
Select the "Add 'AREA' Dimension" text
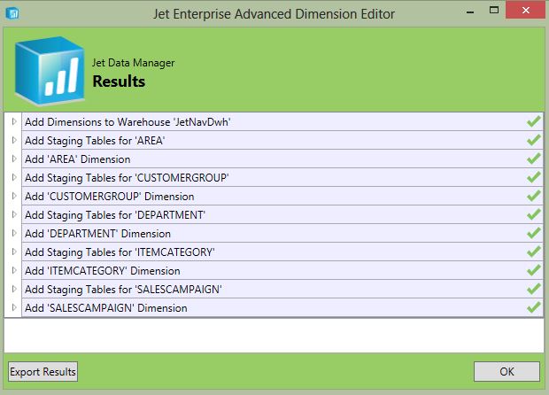point(77,159)
